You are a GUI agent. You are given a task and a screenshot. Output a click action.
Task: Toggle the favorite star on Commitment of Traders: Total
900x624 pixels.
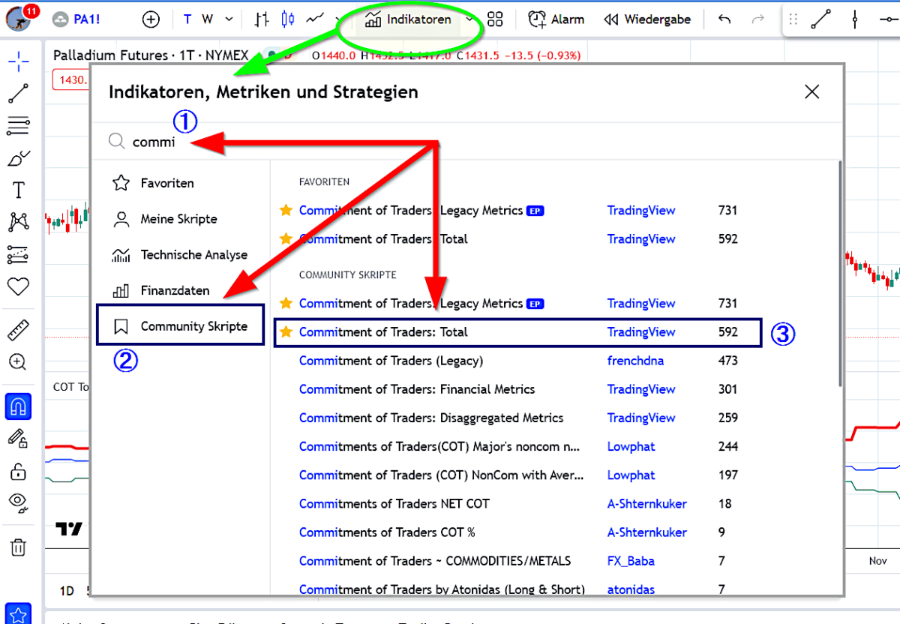click(x=286, y=331)
